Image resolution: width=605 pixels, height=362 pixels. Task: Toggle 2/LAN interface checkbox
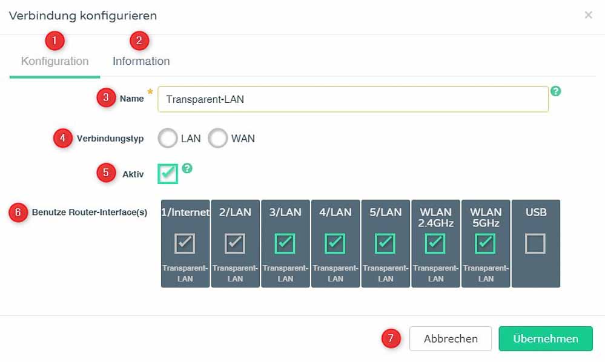235,243
